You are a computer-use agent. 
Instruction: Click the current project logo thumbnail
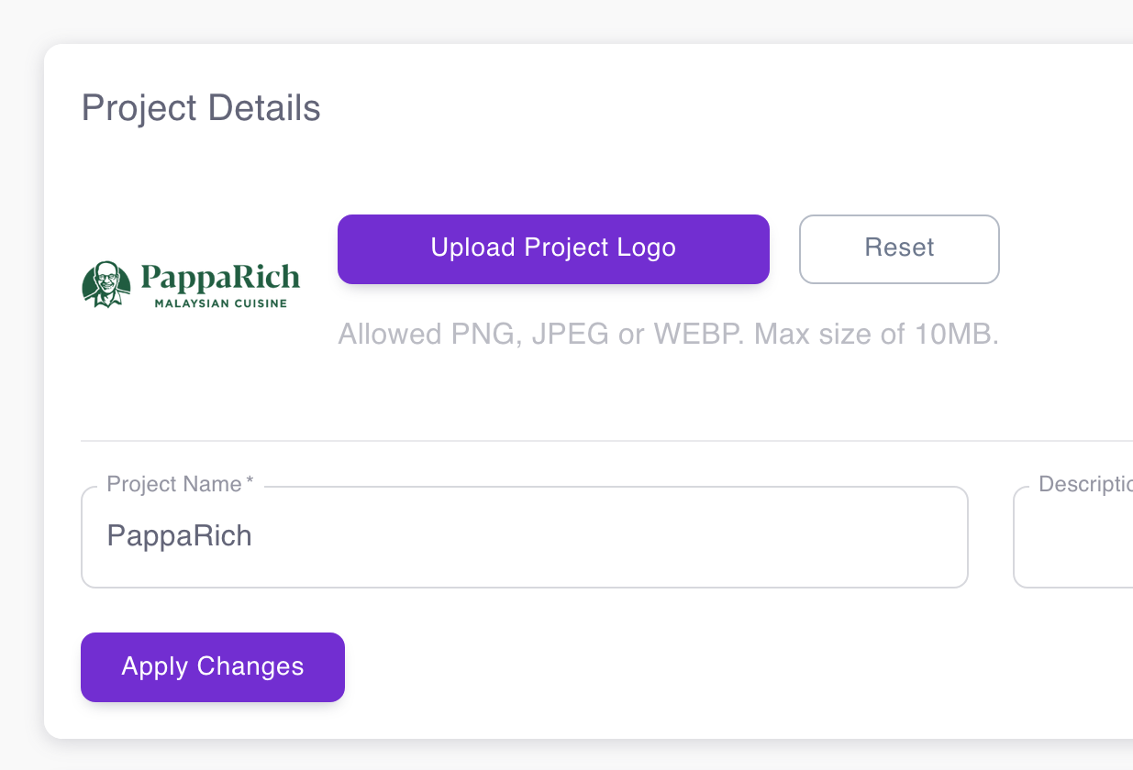point(190,282)
